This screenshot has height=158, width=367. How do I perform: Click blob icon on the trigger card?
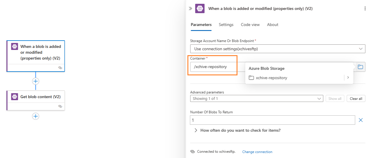pos(15,47)
